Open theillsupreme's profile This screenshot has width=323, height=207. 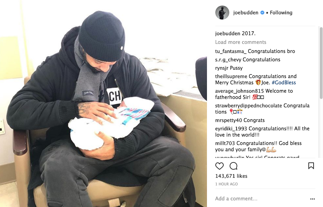[x=231, y=76]
